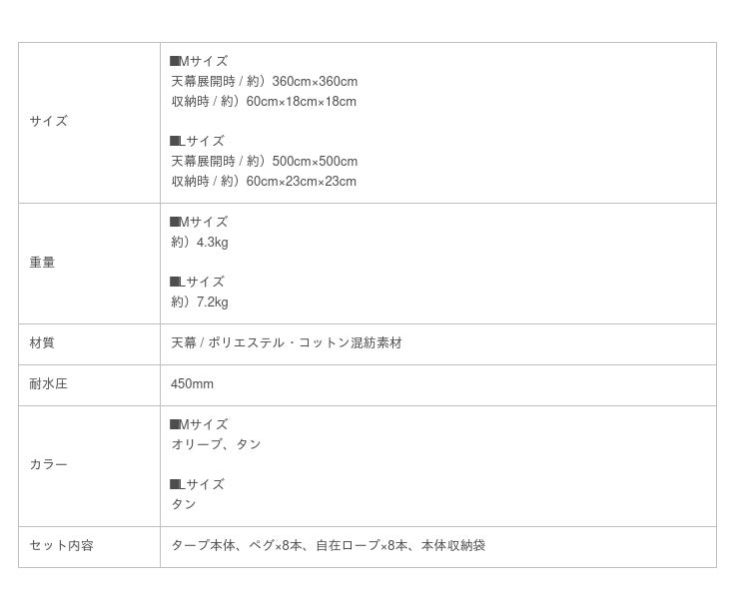This screenshot has height=608, width=739.
Task: Click the 材質 row label
Action: point(42,343)
